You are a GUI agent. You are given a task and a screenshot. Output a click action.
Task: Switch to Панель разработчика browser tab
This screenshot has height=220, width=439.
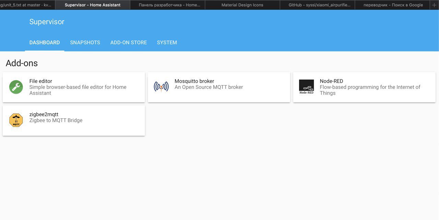click(168, 5)
